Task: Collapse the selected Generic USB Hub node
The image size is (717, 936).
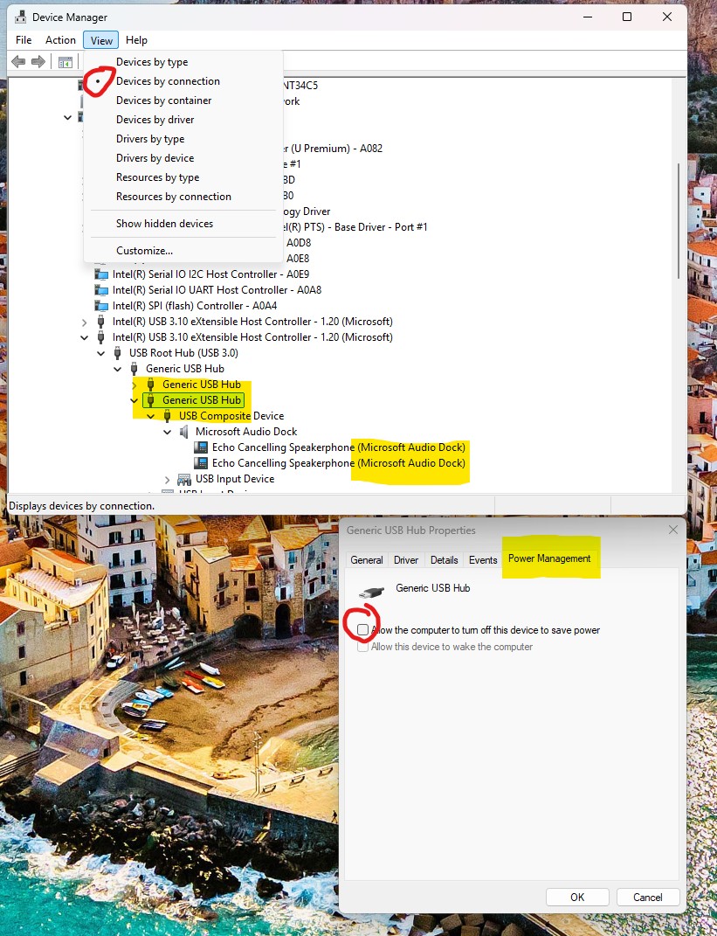Action: pyautogui.click(x=134, y=400)
